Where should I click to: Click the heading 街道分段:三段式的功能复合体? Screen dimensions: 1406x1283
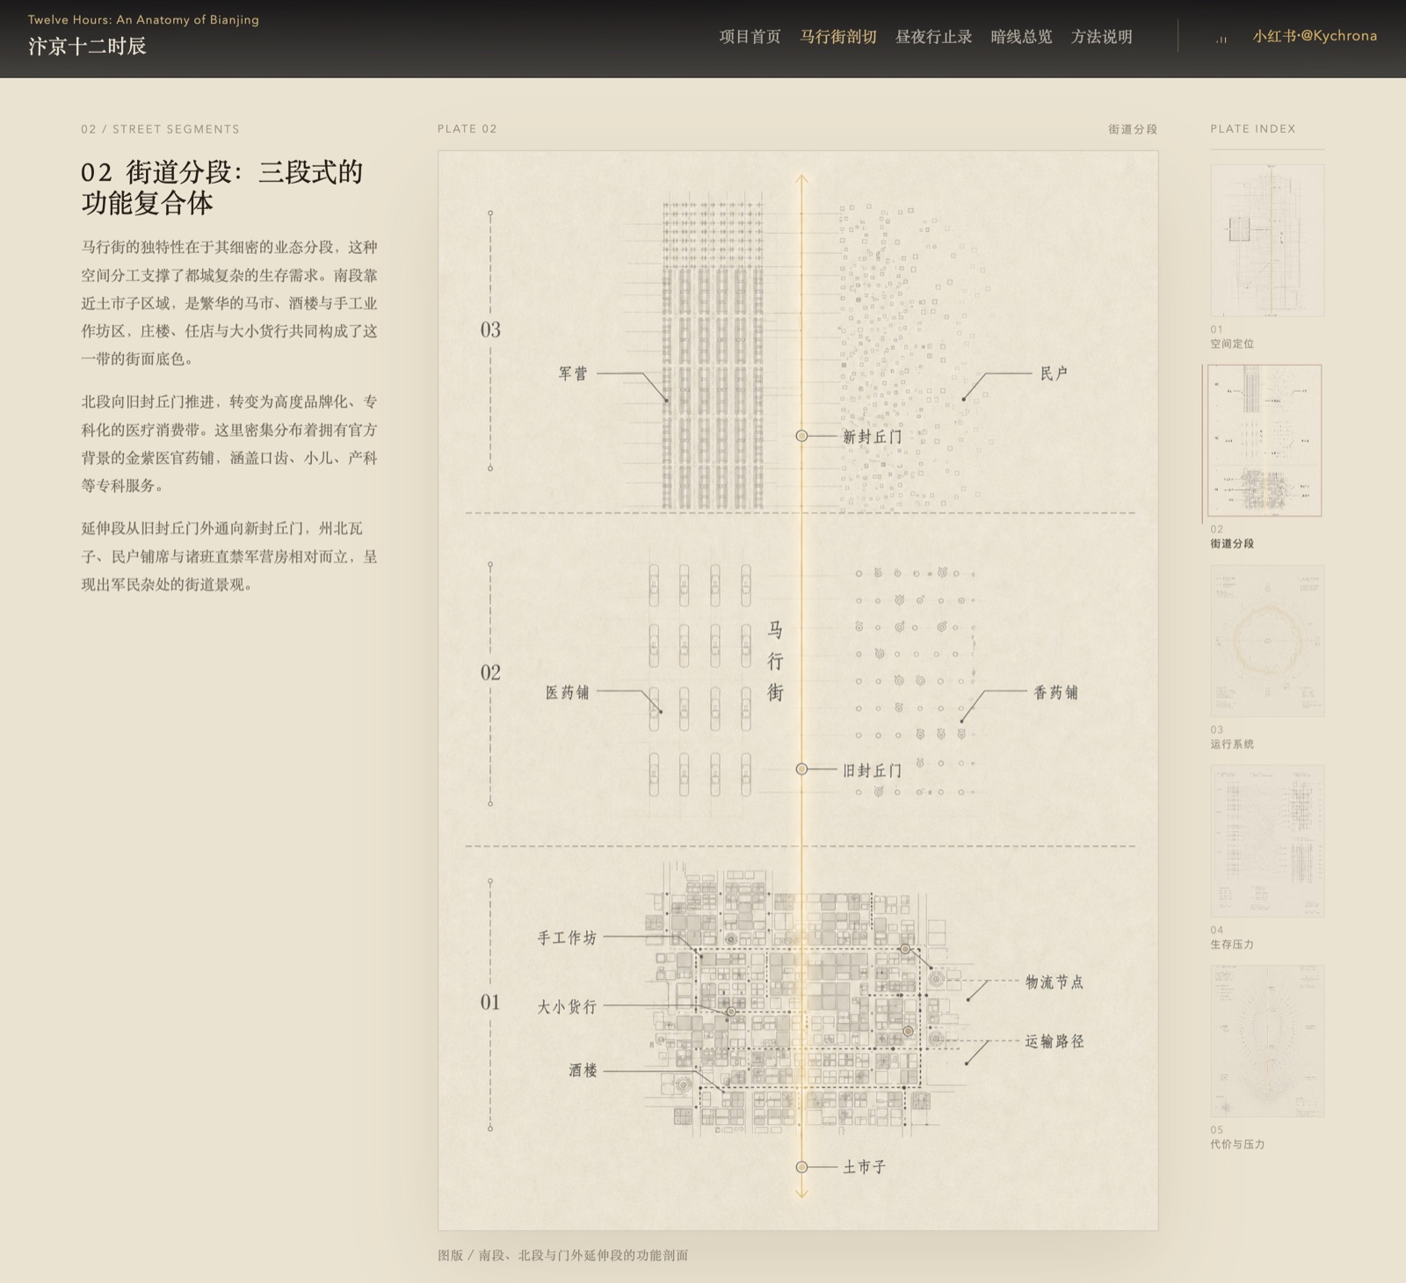[222, 187]
